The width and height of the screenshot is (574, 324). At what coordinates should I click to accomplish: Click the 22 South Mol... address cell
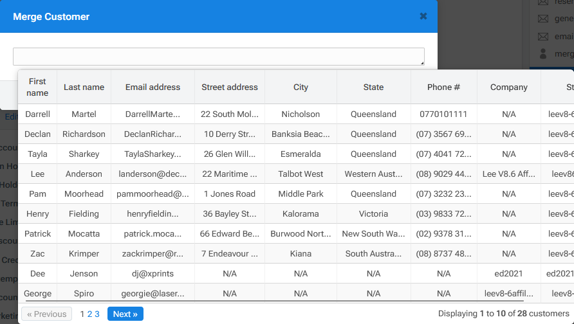pos(230,114)
